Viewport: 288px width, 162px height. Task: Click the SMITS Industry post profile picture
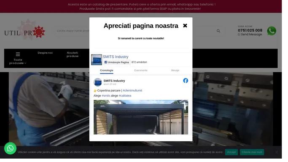click(98, 82)
